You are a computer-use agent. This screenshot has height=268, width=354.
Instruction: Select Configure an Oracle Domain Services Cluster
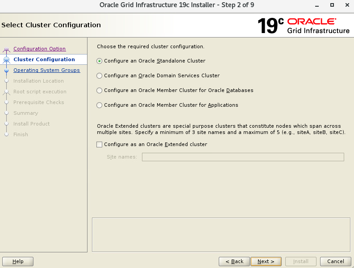coord(100,75)
